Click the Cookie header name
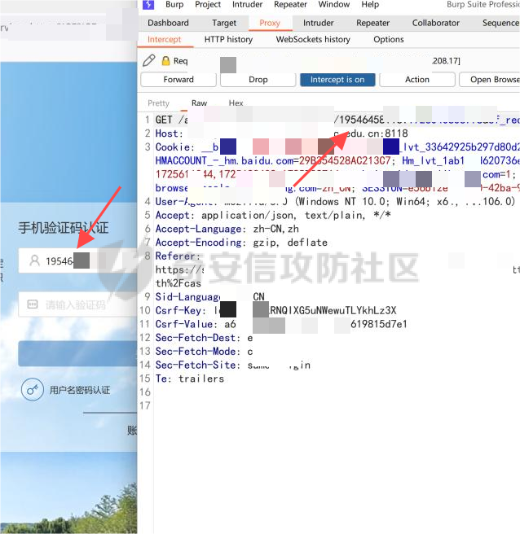Screen dimensions: 520x534 pos(173,147)
